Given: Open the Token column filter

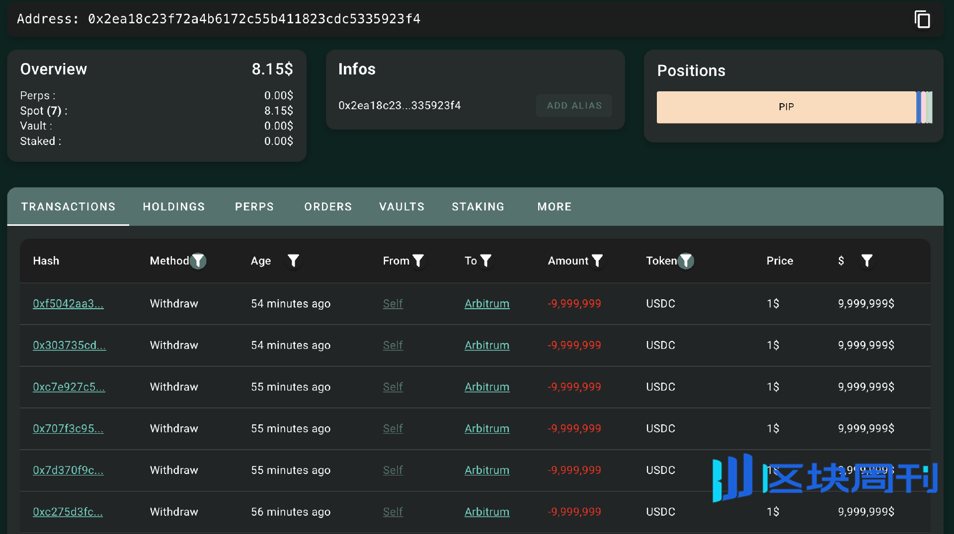Looking at the screenshot, I should coord(686,261).
